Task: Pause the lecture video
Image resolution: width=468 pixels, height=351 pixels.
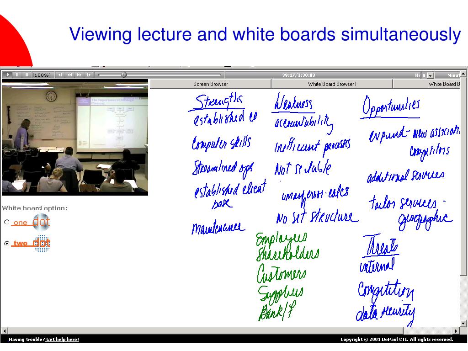Action: point(17,74)
